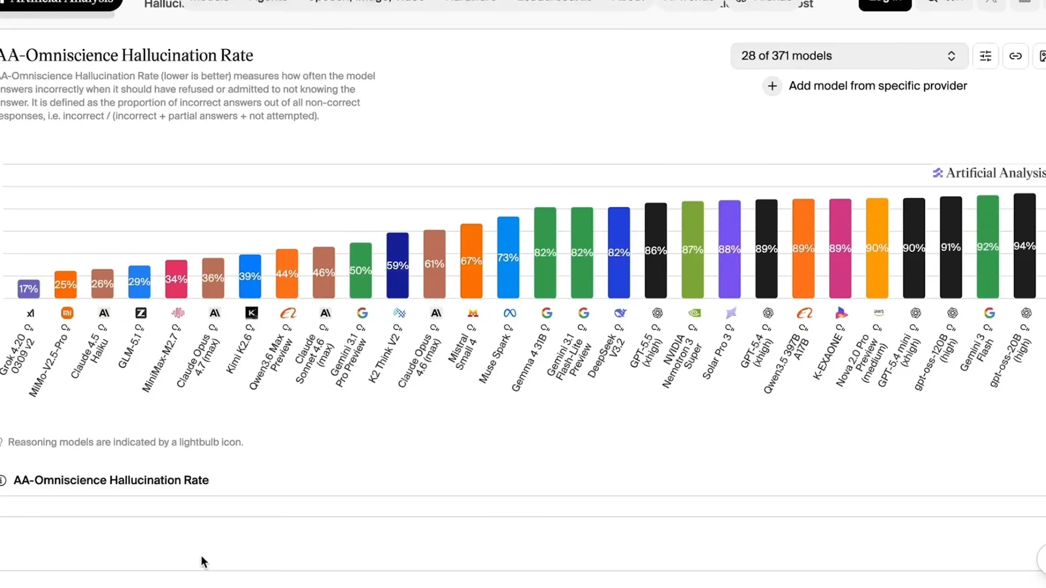This screenshot has height=588, width=1046.
Task: Click the Mistral logo under Mistral Small 4
Action: pyautogui.click(x=473, y=313)
